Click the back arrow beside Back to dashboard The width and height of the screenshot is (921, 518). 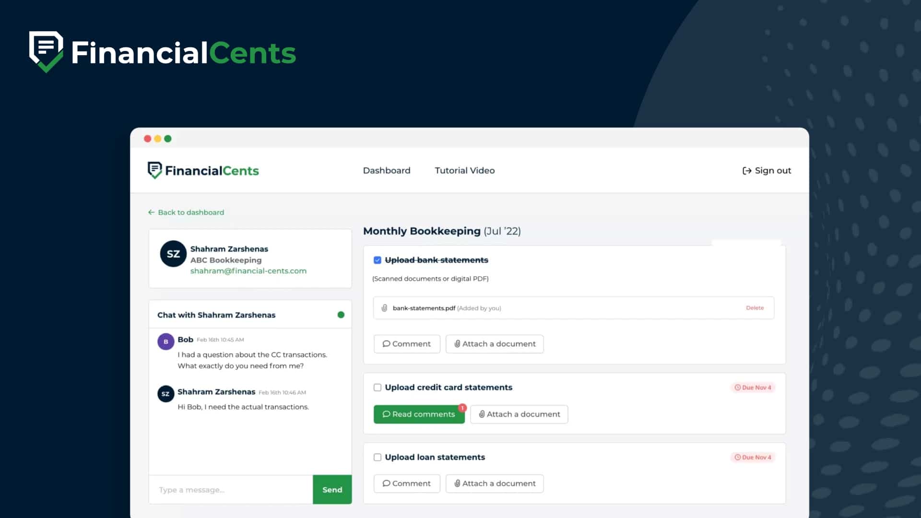coord(151,212)
